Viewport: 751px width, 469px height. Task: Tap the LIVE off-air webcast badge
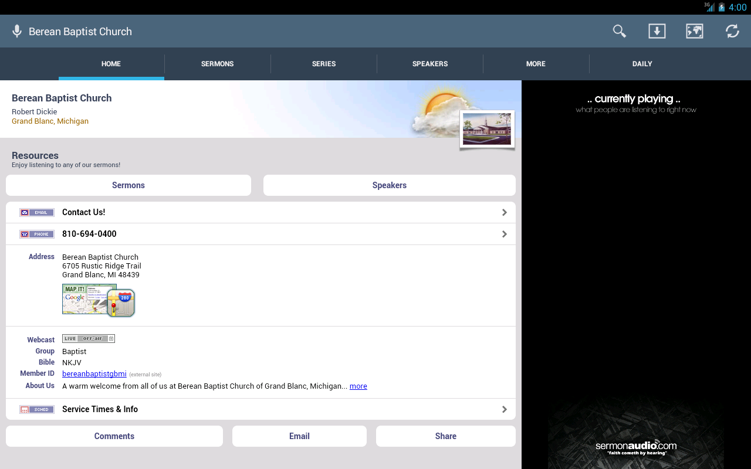(x=89, y=338)
